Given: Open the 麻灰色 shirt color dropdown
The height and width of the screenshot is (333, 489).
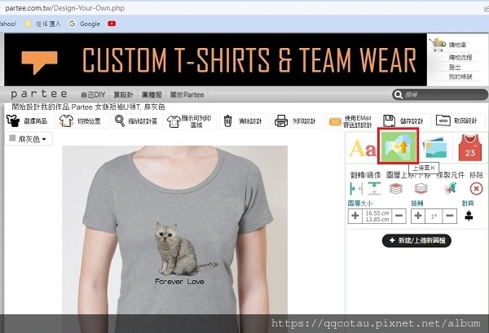Looking at the screenshot, I should click(29, 138).
